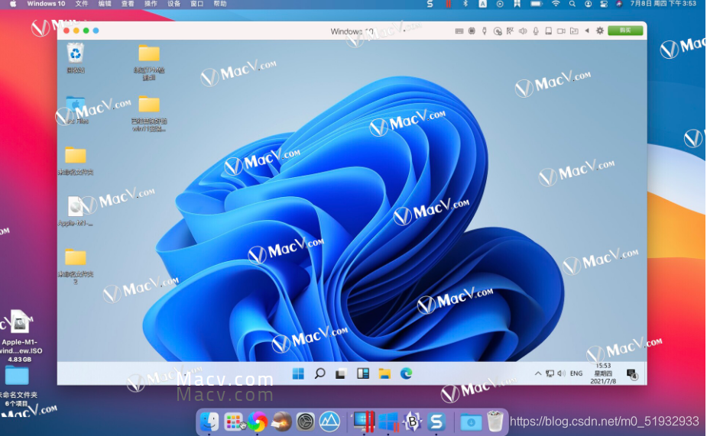Open the USB devices icon in Parallels toolbar
Viewport: 707px width, 436px height.
(x=485, y=31)
